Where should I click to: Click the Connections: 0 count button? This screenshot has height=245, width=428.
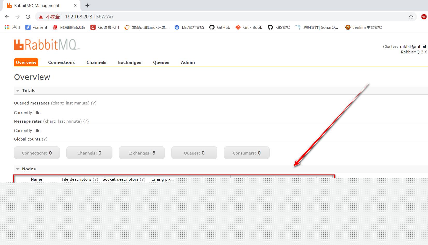(37, 153)
